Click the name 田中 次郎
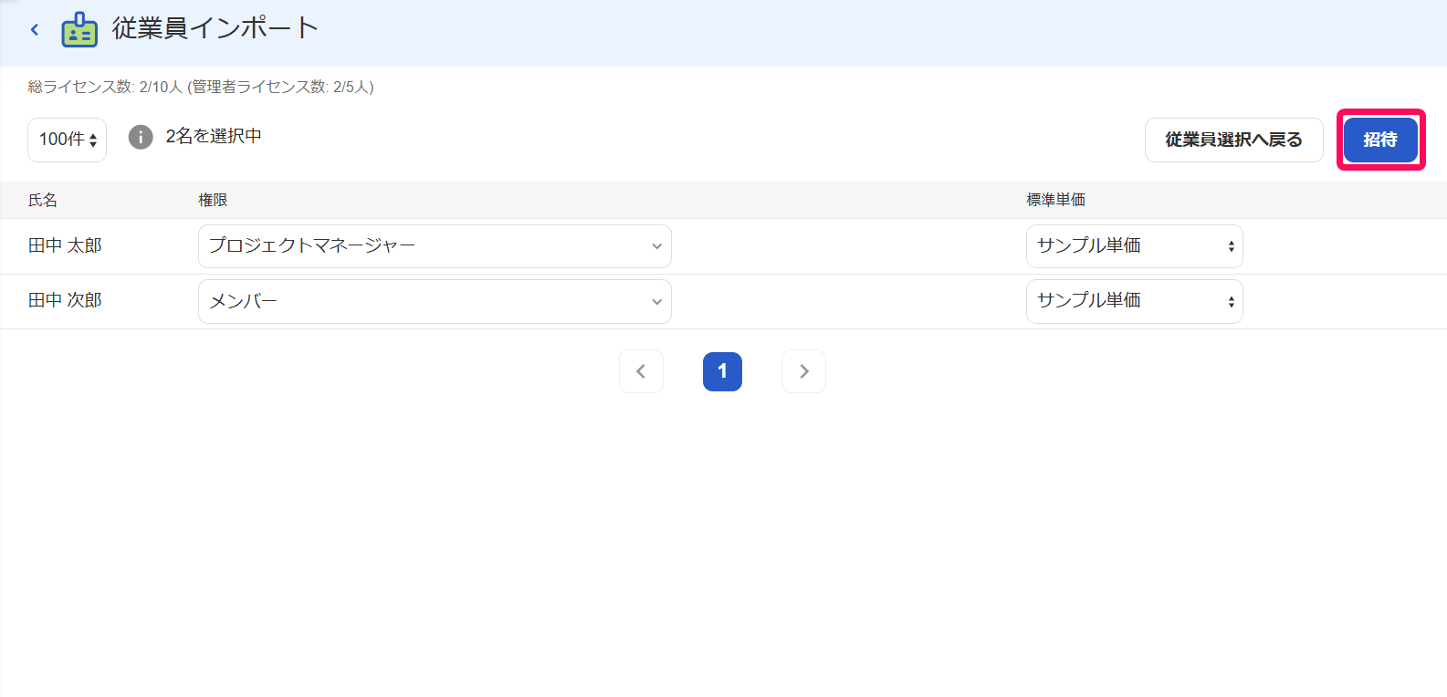Viewport: 1447px width, 697px height. coord(65,300)
